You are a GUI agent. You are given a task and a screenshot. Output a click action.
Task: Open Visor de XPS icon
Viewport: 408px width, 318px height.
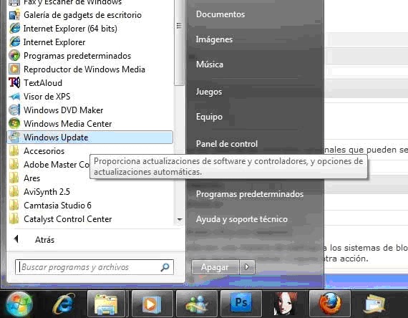pyautogui.click(x=14, y=97)
